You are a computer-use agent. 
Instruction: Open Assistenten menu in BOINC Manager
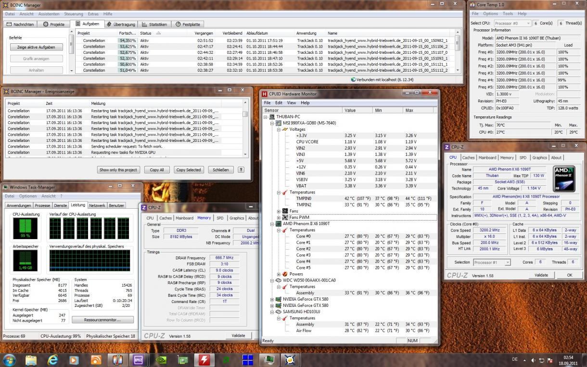[49, 14]
